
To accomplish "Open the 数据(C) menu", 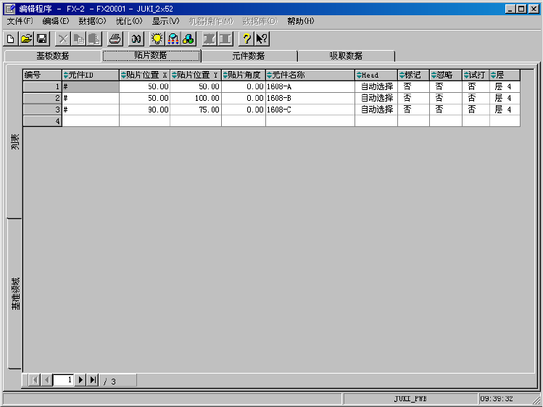I will click(x=92, y=21).
